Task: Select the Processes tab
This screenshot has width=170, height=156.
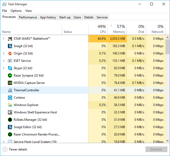Action: [9, 17]
